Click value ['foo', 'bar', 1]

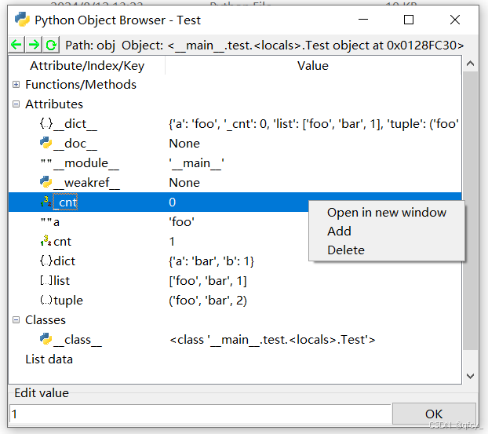208,280
